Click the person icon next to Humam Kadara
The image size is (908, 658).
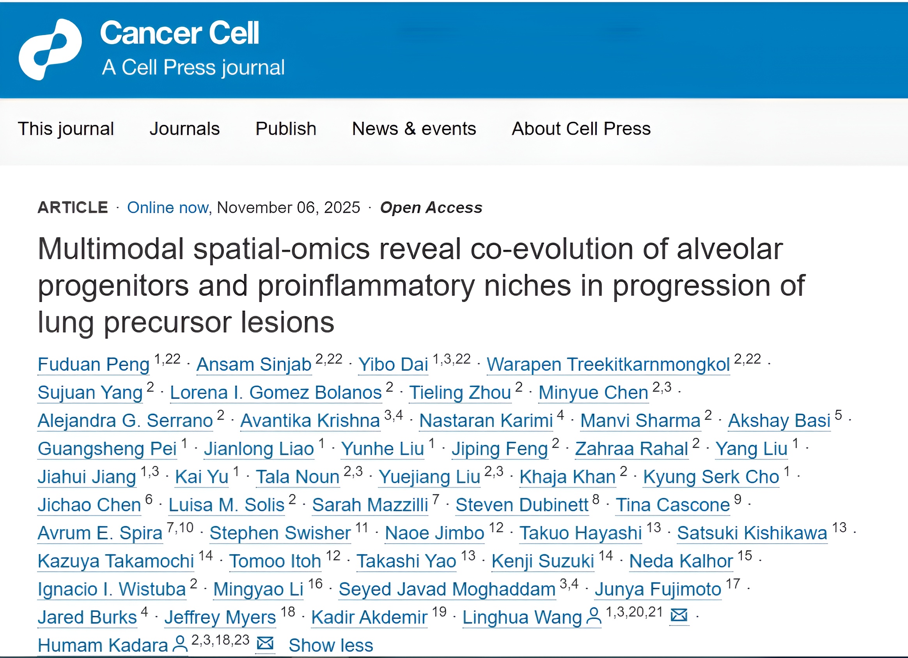coord(180,644)
